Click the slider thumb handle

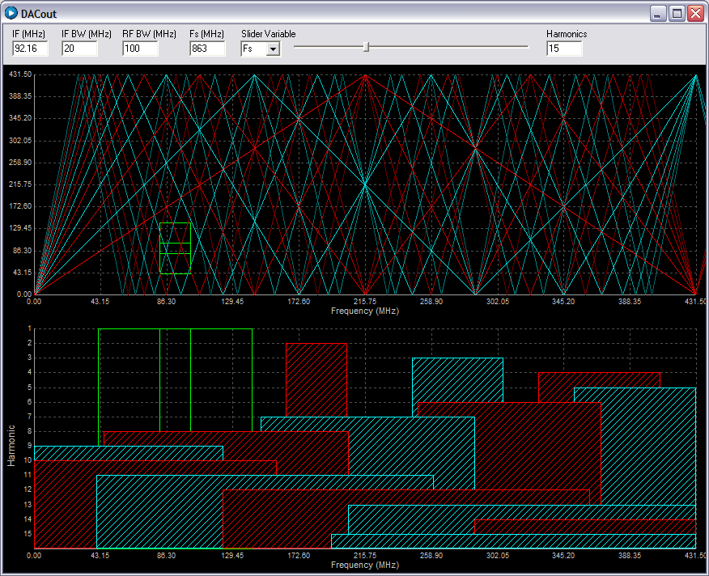point(367,47)
